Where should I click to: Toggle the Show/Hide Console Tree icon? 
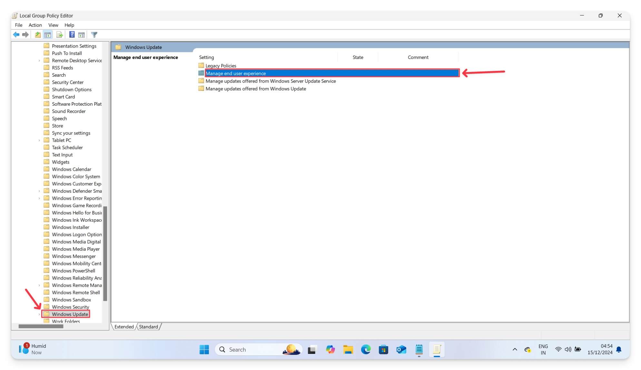(x=48, y=34)
